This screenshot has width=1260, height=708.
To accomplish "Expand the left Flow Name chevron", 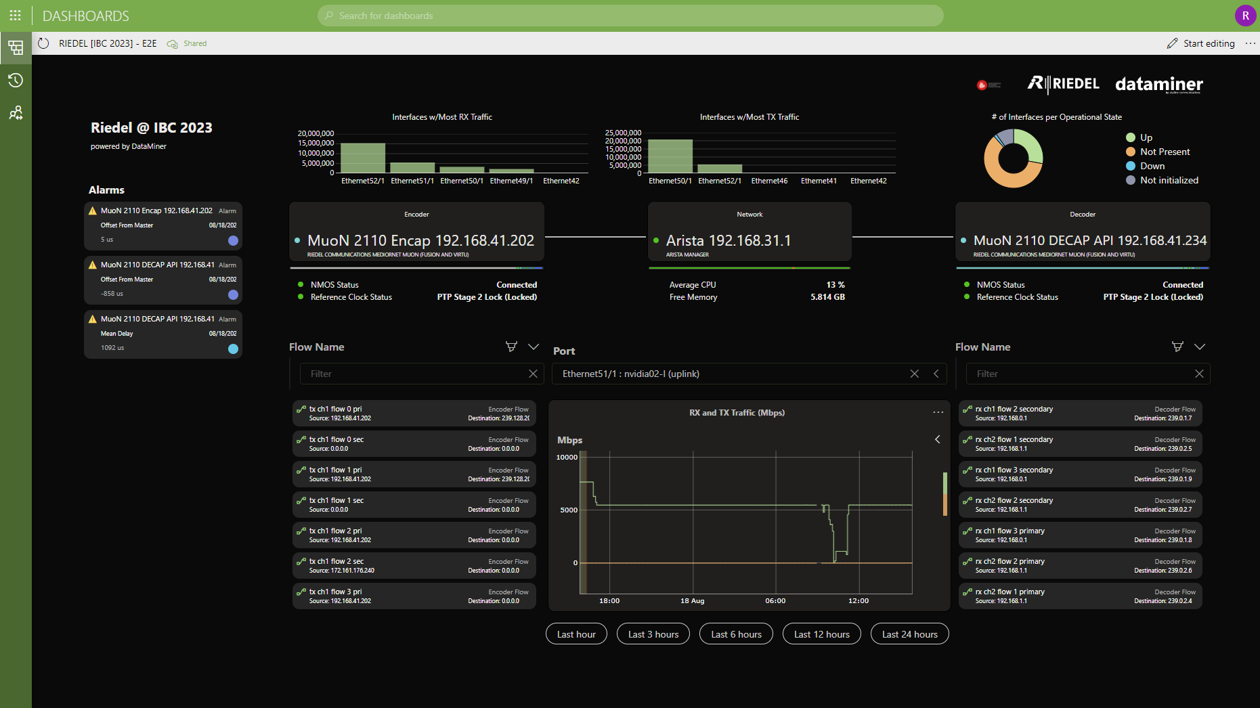I will (x=534, y=347).
